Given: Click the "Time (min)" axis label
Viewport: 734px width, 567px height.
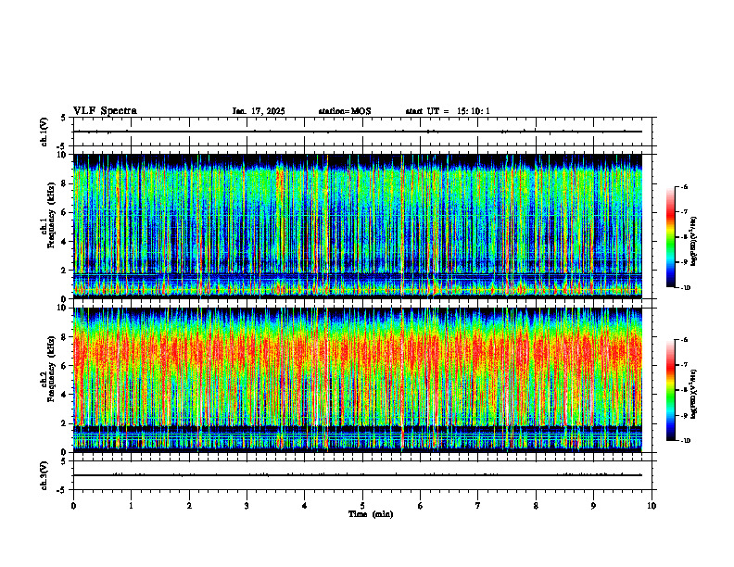Looking at the screenshot, I should (371, 514).
